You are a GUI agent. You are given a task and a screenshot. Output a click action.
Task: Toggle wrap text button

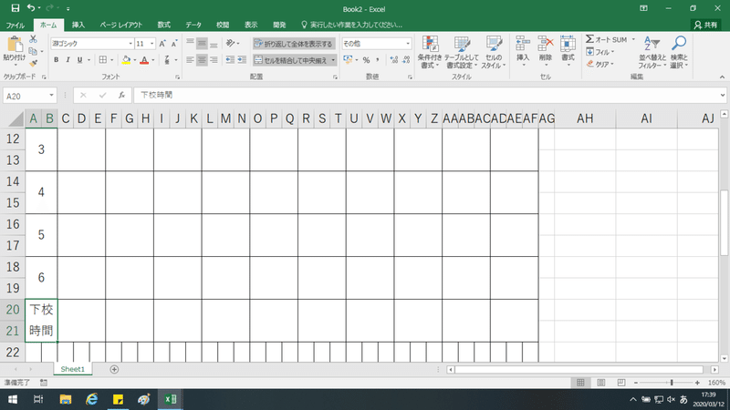[294, 44]
